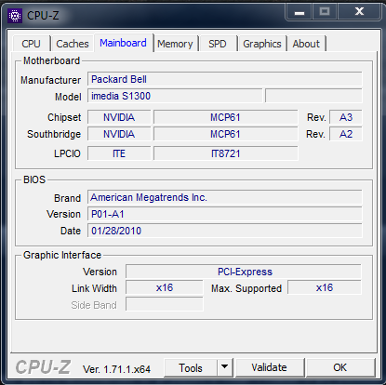Click the CPU-Z title bar text

coord(43,16)
